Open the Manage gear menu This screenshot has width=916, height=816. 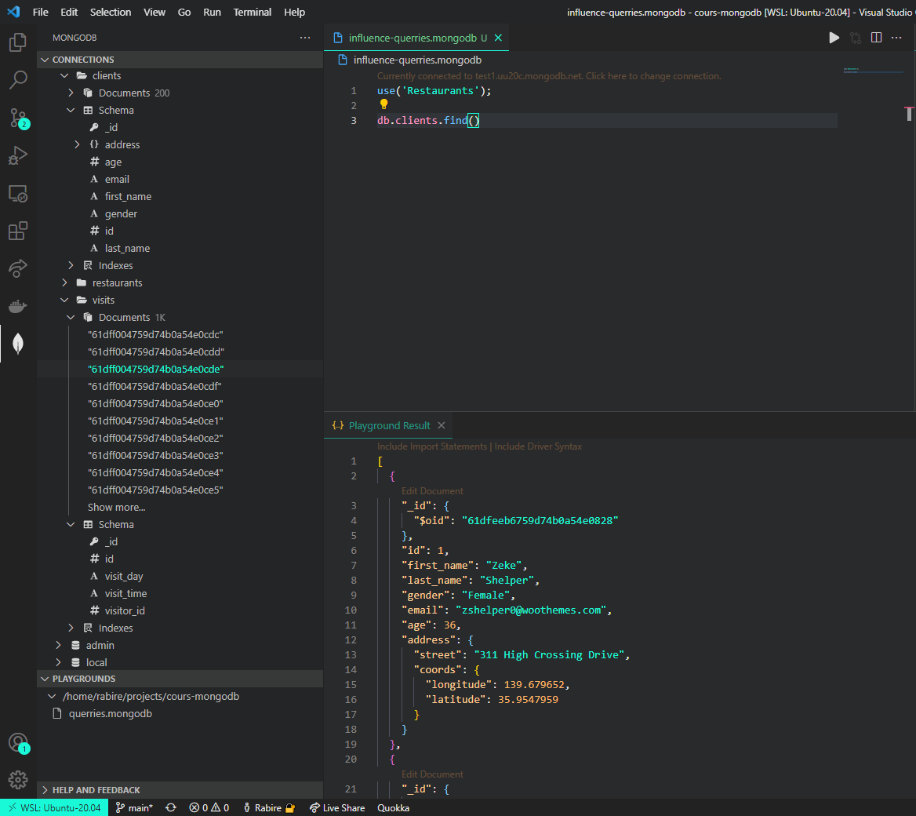[x=18, y=779]
